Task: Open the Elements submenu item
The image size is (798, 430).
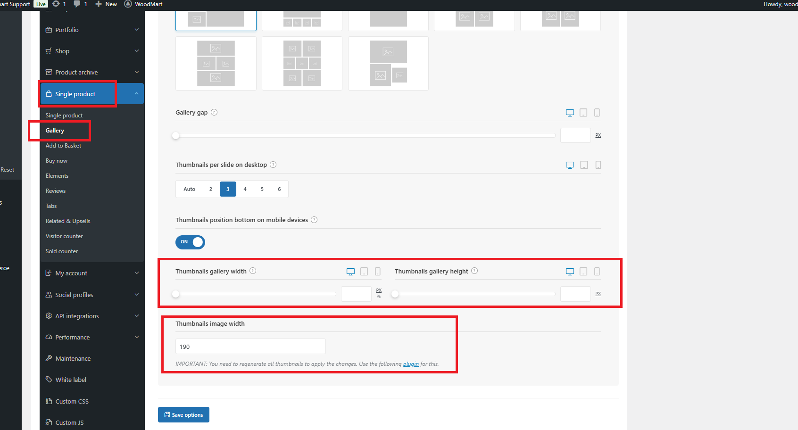Action: click(57, 176)
